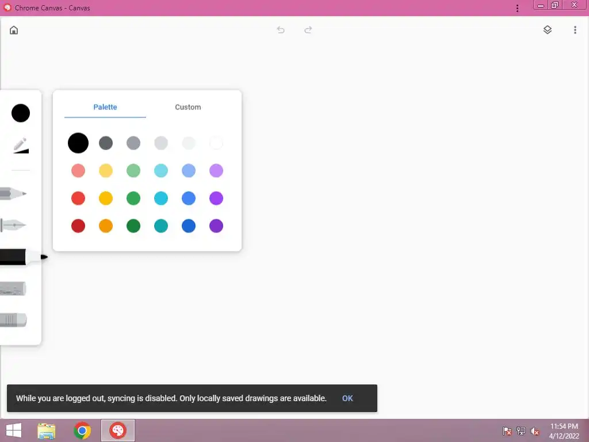Select the Pencil tool
Viewport: 589px width, 442px height.
click(13, 193)
